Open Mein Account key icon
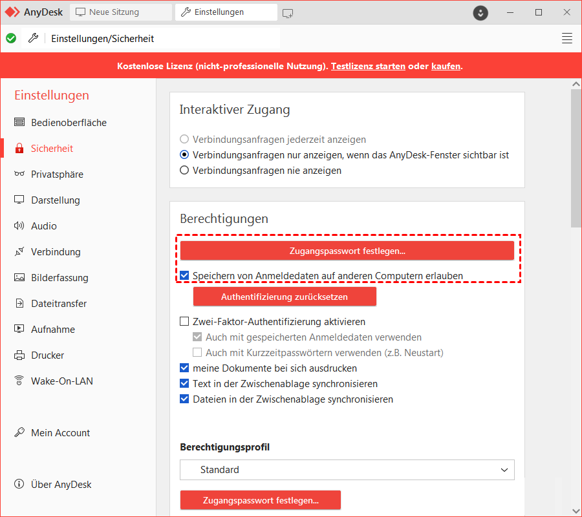Viewport: 582px width, 517px height. (x=19, y=433)
